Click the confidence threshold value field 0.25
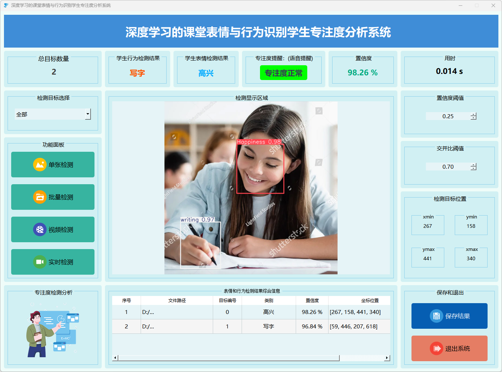The image size is (502, 372). [448, 116]
